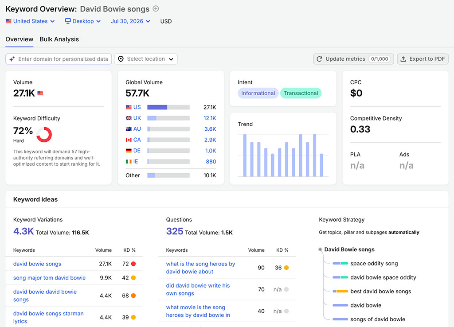Screen dimensions: 454x327
Task: Click the 4.3K keyword variations count
Action: coord(23,231)
